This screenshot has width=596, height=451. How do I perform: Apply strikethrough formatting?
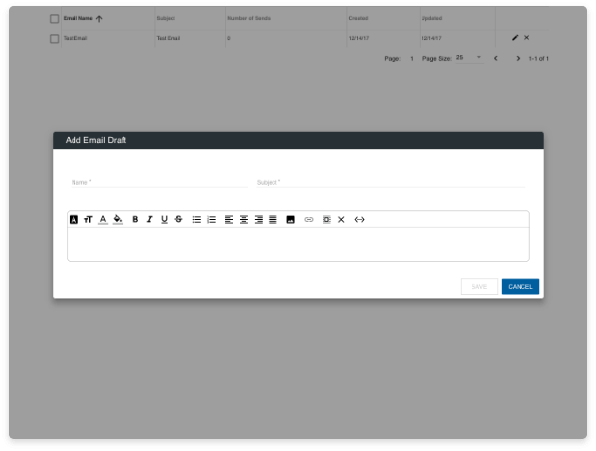pos(178,220)
